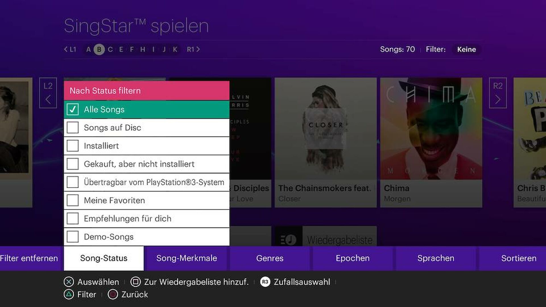Check the Demo-Songs checkbox
546x307 pixels.
point(73,237)
